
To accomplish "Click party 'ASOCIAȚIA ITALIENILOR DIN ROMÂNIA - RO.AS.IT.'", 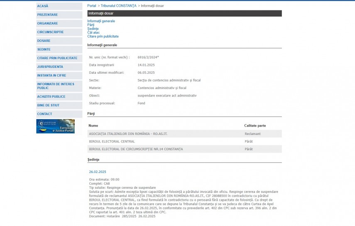I will (x=128, y=134).
